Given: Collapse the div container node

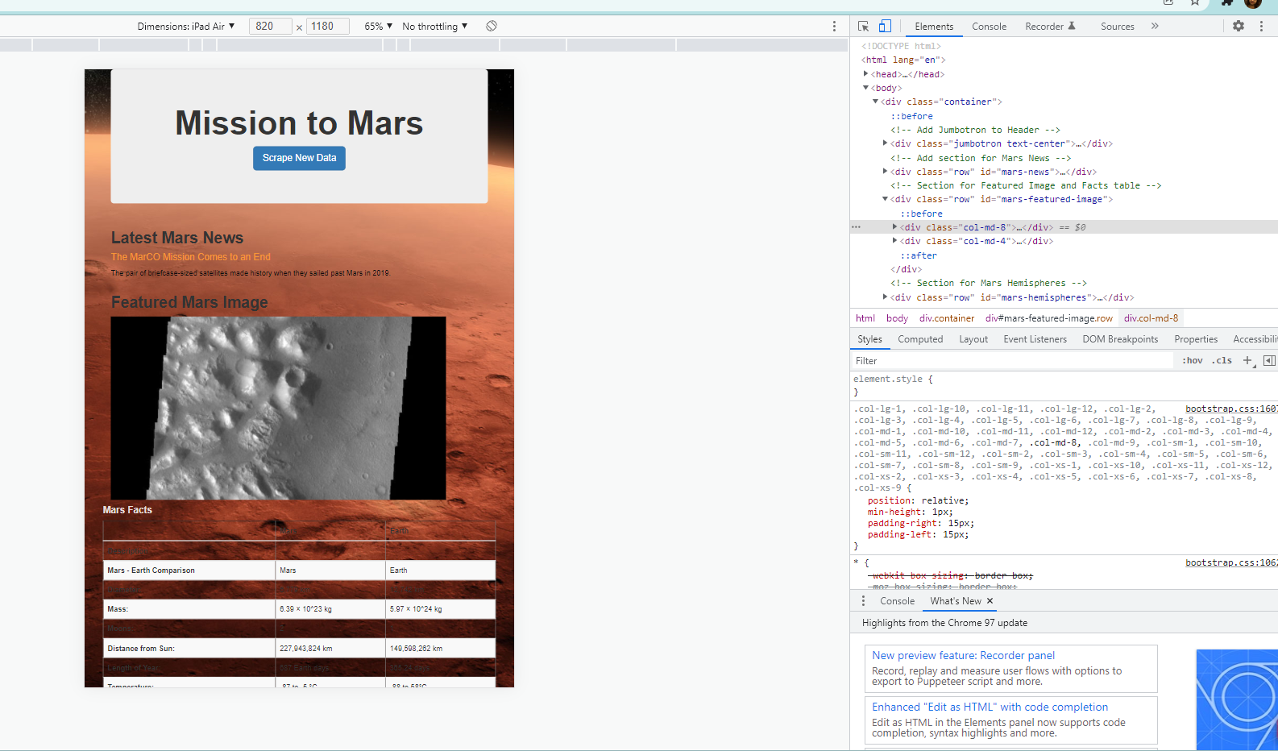Looking at the screenshot, I should pos(876,102).
